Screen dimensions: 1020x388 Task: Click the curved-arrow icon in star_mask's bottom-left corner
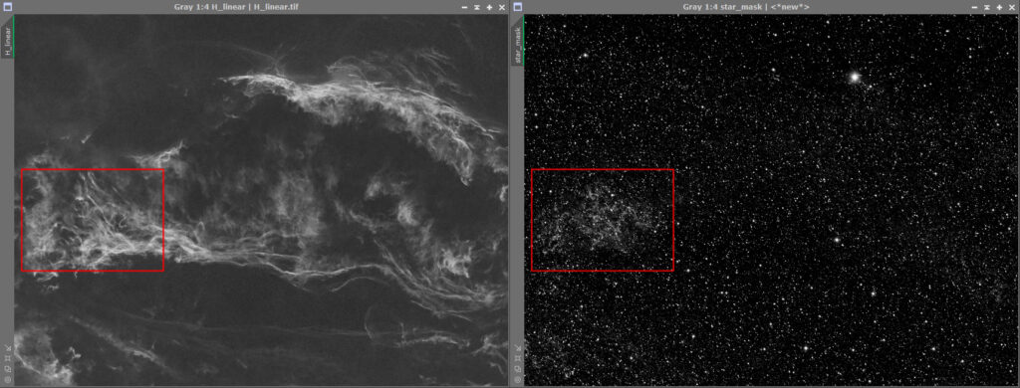click(518, 369)
